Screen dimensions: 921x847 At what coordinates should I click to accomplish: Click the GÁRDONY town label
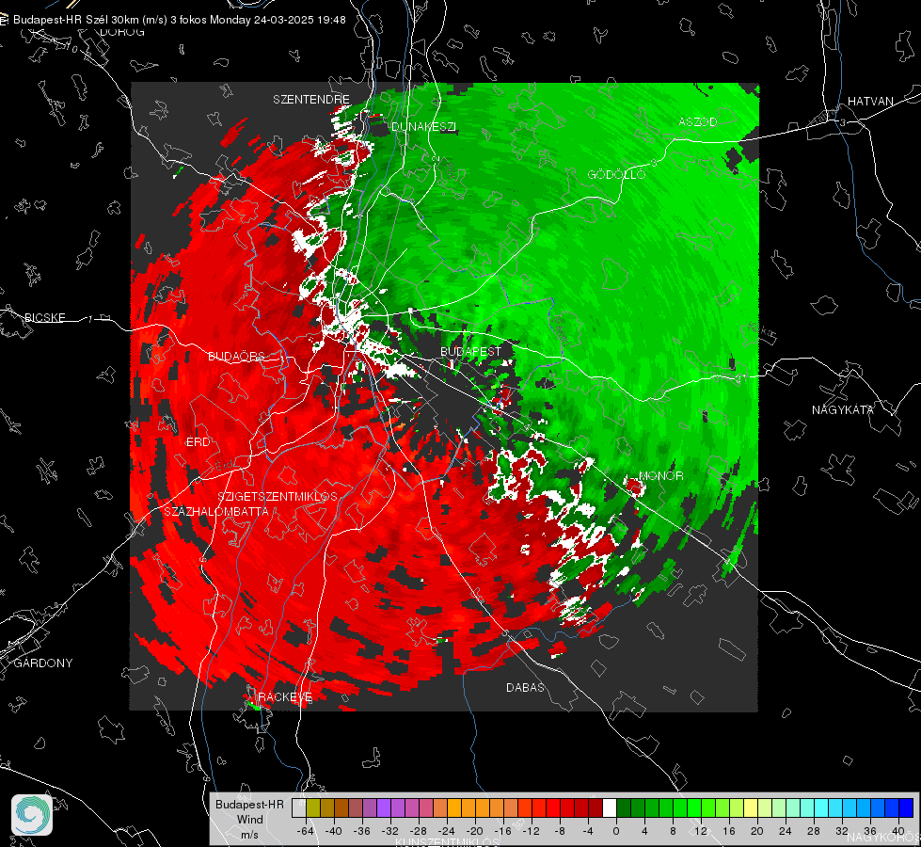point(43,663)
